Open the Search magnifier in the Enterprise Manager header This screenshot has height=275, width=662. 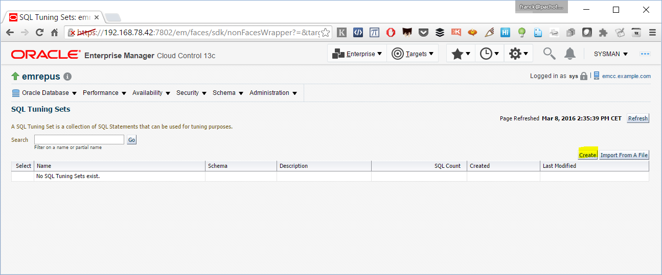click(549, 53)
